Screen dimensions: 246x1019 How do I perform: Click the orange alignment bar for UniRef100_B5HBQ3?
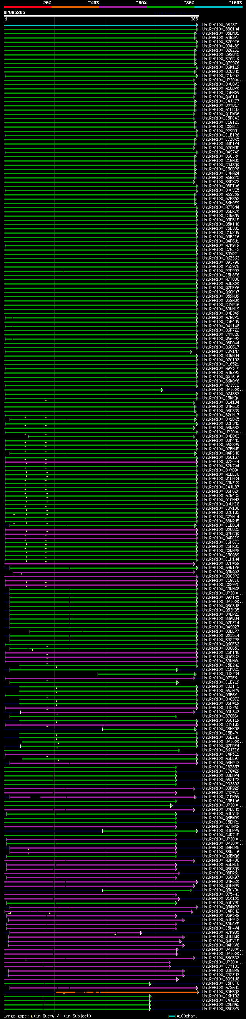point(127,992)
